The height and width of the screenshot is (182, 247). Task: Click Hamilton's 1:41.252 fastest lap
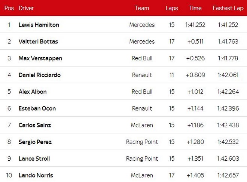click(228, 25)
